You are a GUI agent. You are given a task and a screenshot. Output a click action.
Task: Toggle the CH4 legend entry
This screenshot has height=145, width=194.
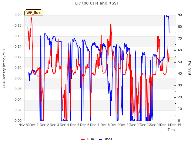(88, 139)
